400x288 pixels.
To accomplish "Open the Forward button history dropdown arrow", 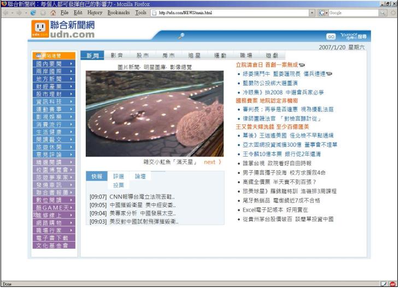I will tap(26, 13).
